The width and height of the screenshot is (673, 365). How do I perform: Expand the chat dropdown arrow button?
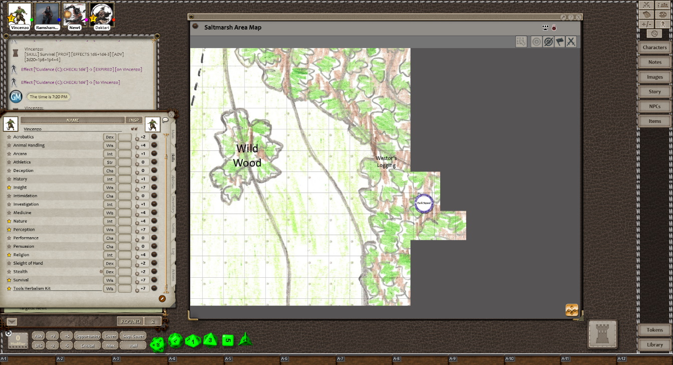[12, 321]
